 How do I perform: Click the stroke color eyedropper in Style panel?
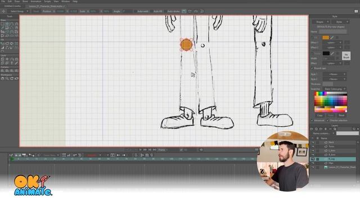[x=332, y=53]
